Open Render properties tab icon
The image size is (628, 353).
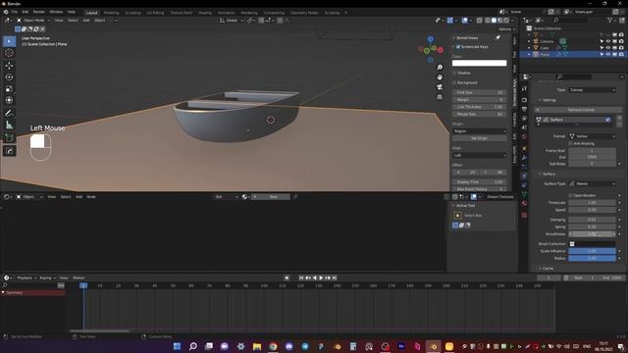click(x=524, y=100)
